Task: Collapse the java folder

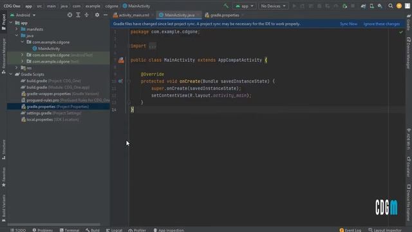Action: coord(17,35)
